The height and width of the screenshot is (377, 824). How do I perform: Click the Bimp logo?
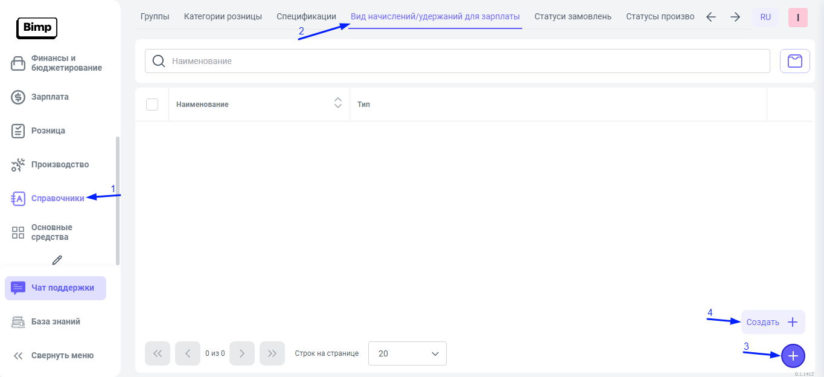[37, 27]
